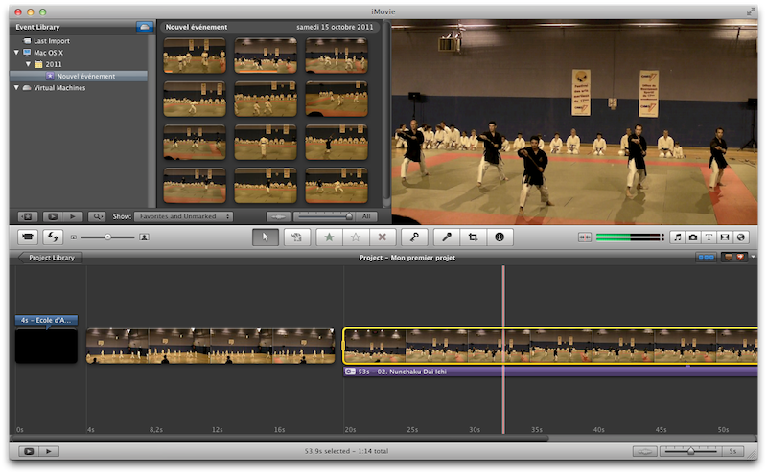This screenshot has height=474, width=767.
Task: Click the All label of event thumbnail slider
Action: coord(366,216)
